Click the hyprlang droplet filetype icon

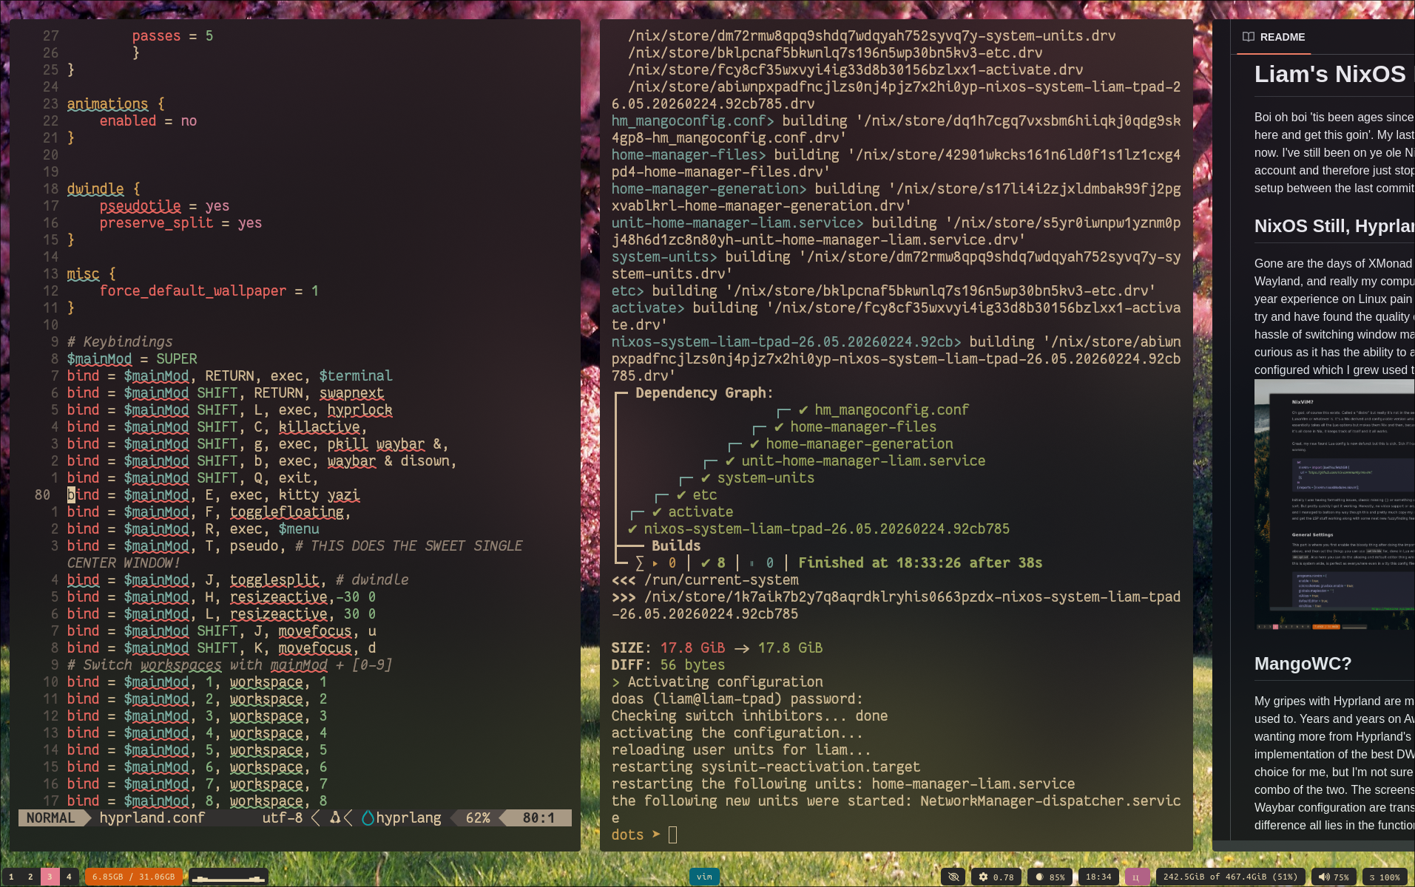coord(368,818)
